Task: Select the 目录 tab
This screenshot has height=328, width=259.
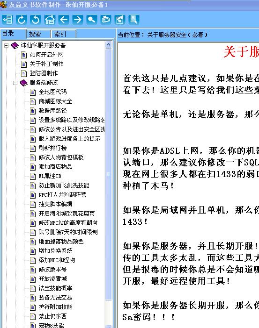Action: tap(13, 34)
